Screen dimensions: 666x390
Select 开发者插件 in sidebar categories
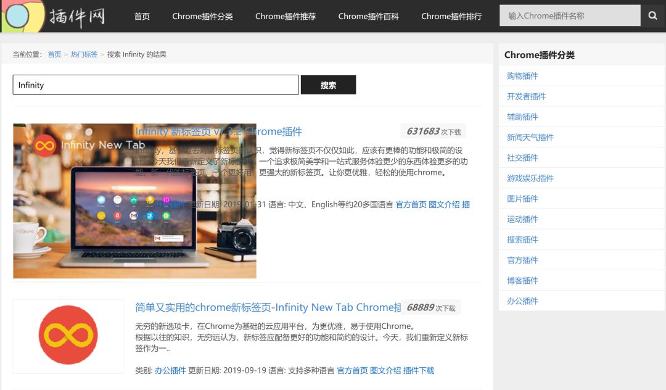click(526, 96)
